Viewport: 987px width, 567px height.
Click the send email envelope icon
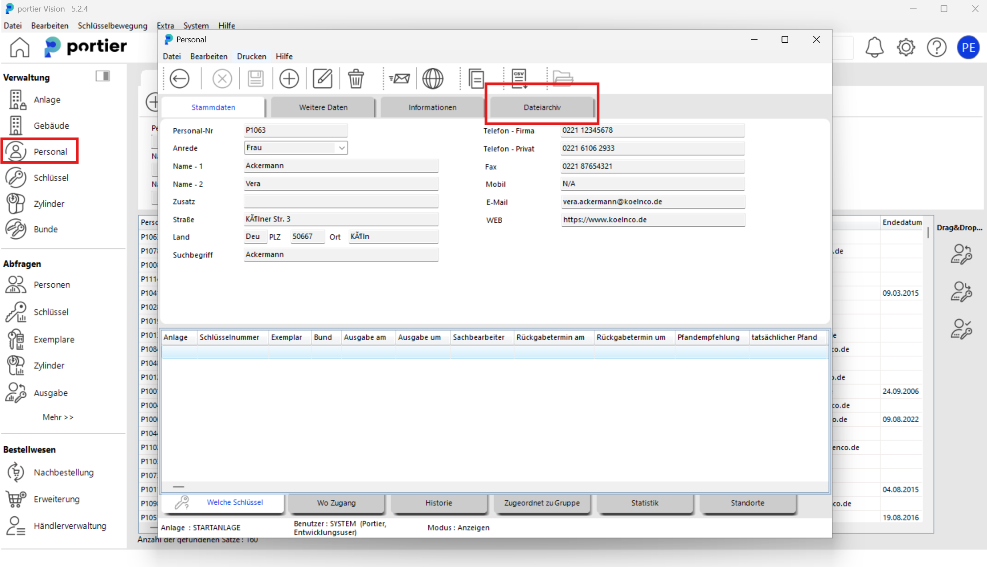click(399, 79)
